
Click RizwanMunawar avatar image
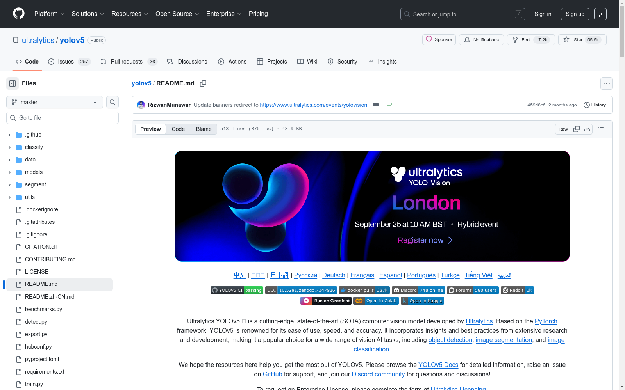(141, 105)
